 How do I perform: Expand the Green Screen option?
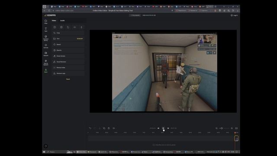tap(68, 56)
